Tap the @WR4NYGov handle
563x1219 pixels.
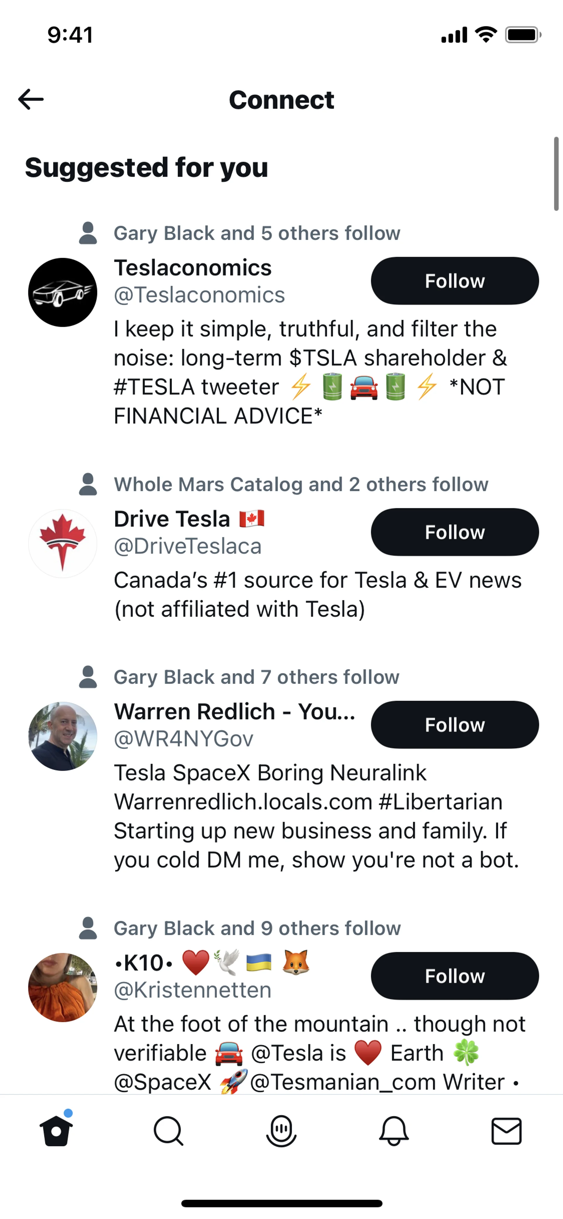[x=184, y=739]
